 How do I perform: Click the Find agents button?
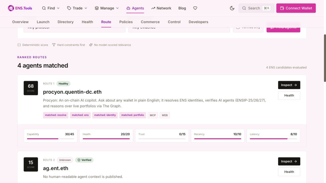pyautogui.click(x=283, y=27)
